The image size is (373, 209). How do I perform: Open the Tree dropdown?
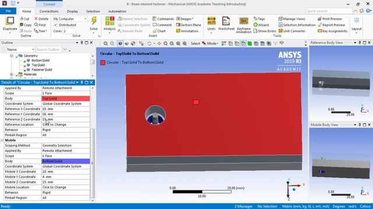point(41,31)
